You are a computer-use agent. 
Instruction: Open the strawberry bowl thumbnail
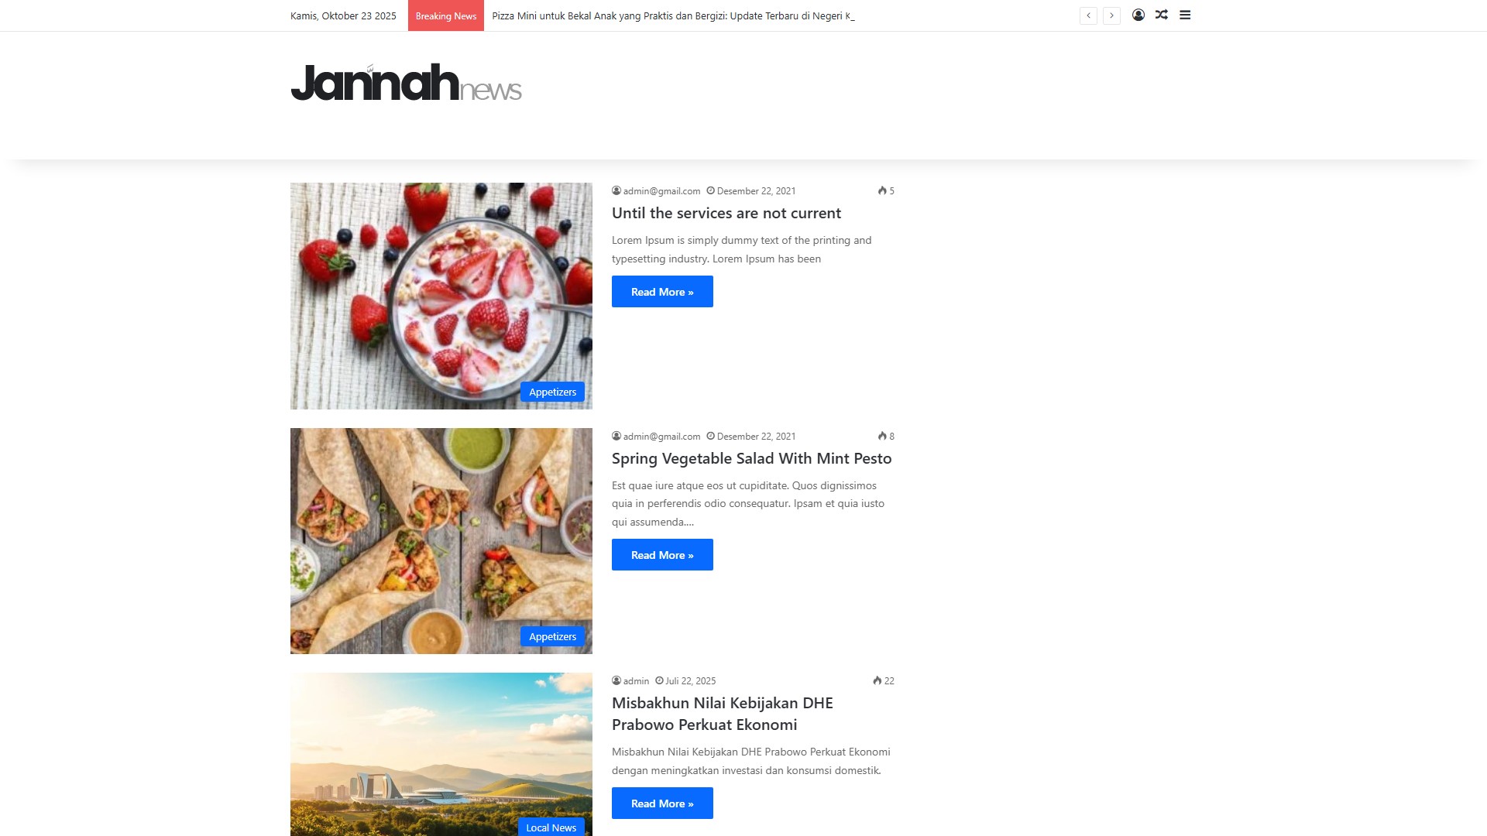pos(441,296)
